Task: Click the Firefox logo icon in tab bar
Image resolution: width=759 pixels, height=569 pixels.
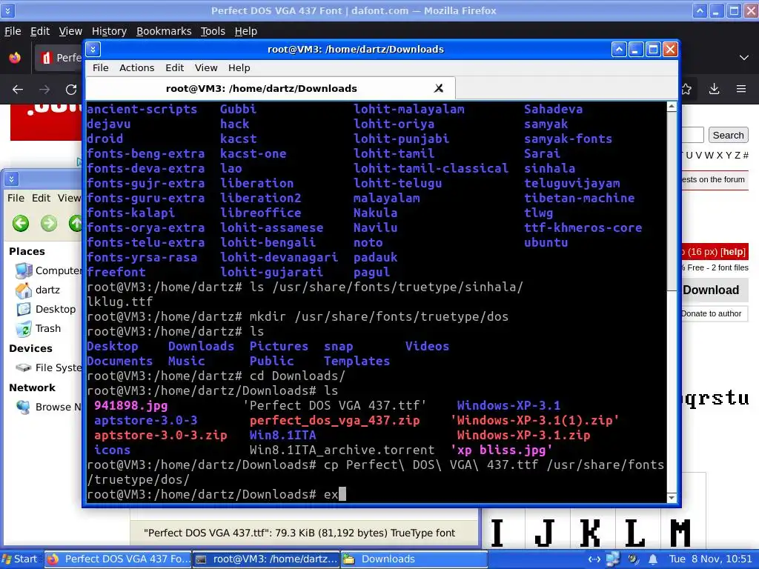Action: (15, 58)
